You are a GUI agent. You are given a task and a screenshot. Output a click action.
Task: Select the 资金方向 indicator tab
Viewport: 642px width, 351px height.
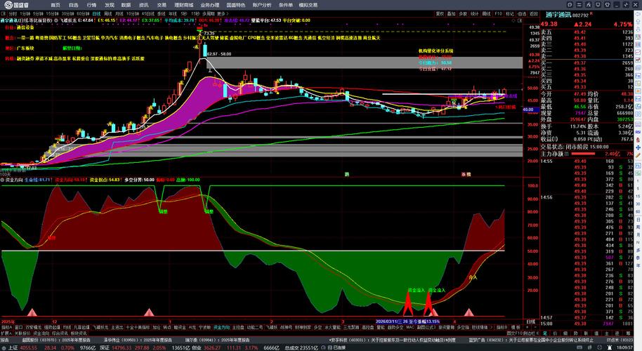coord(222,327)
